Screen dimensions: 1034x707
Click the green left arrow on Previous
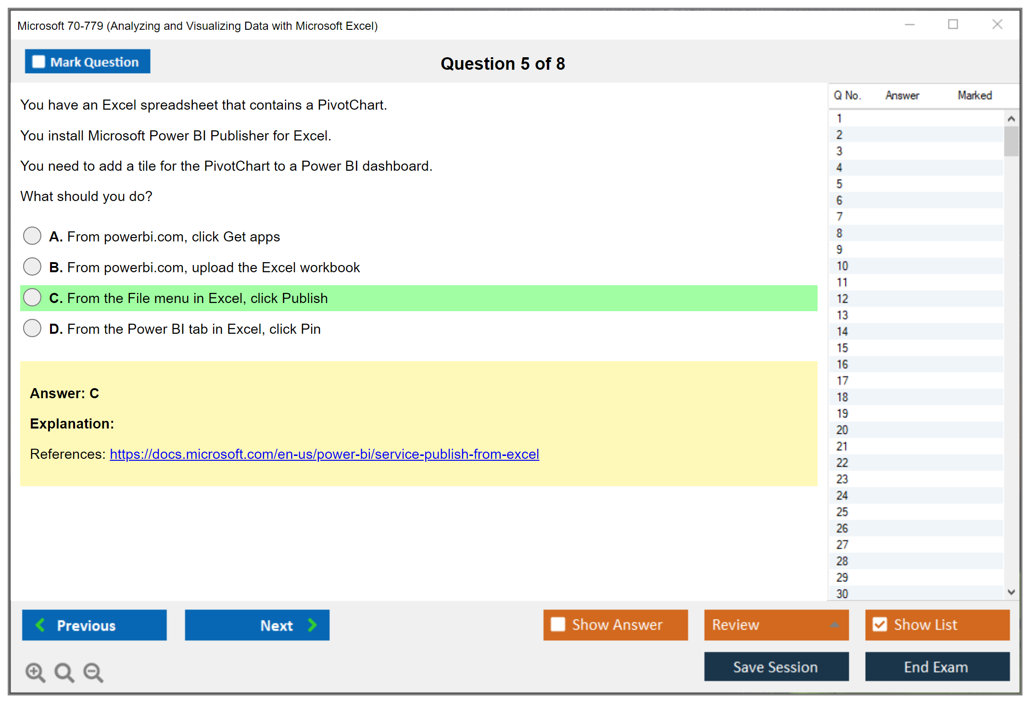coord(40,625)
